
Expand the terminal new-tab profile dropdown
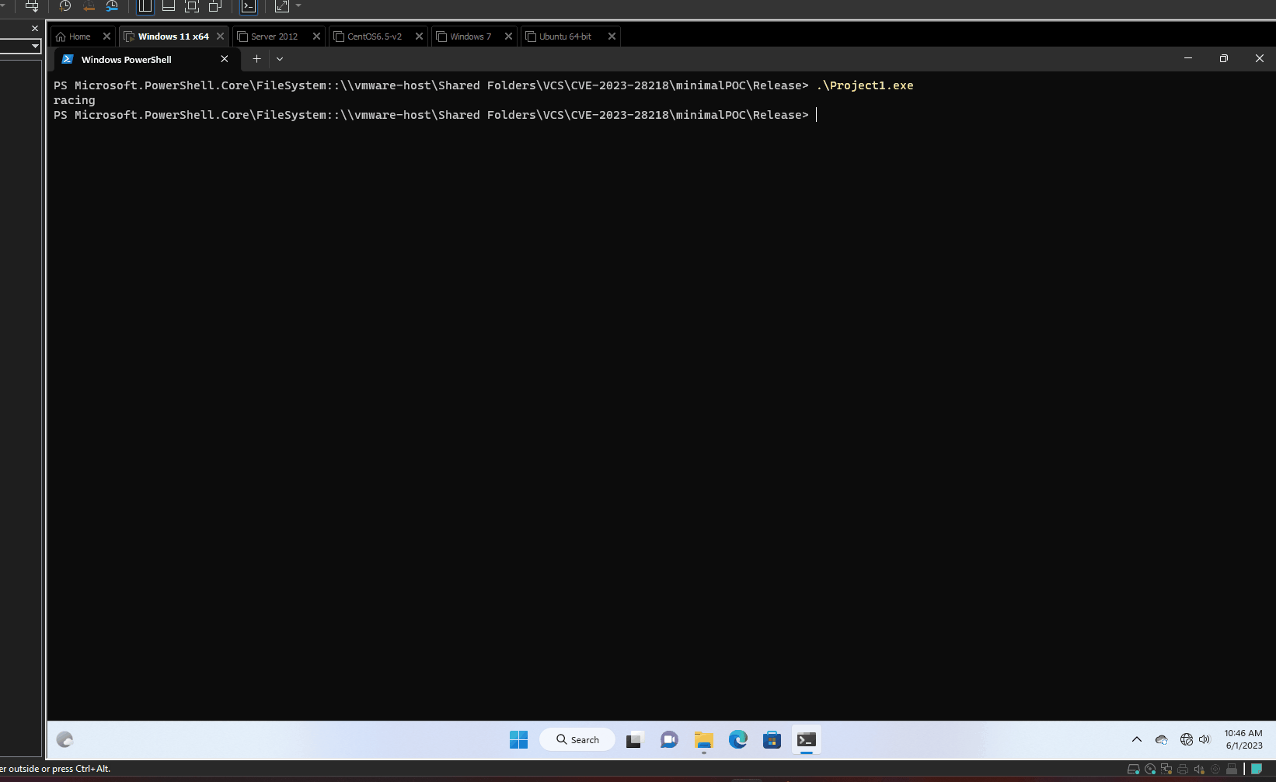coord(280,59)
